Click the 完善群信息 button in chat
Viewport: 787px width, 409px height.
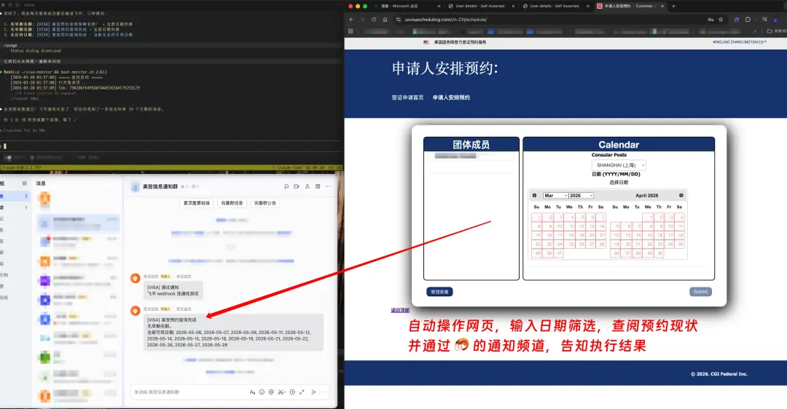click(x=232, y=203)
